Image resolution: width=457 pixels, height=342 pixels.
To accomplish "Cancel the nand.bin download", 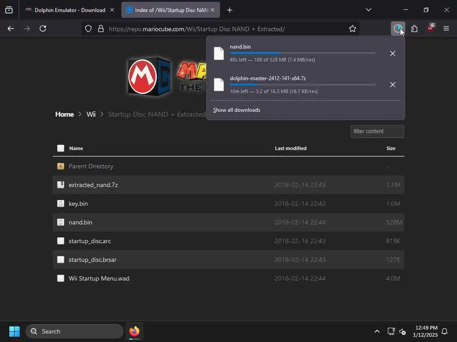I will pos(393,53).
